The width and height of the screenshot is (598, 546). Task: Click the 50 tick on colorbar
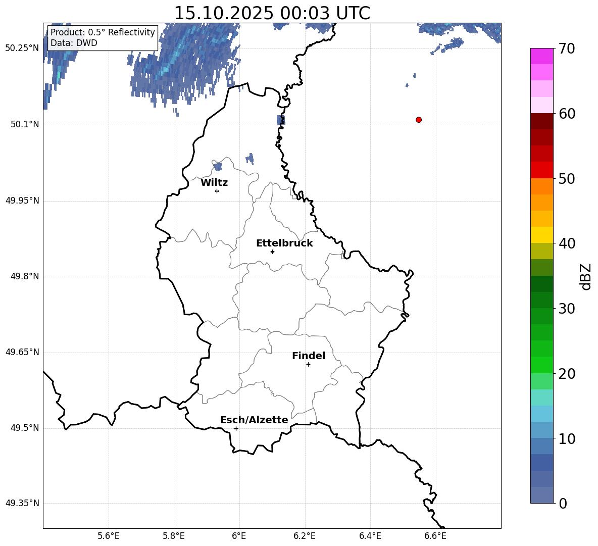coord(567,178)
